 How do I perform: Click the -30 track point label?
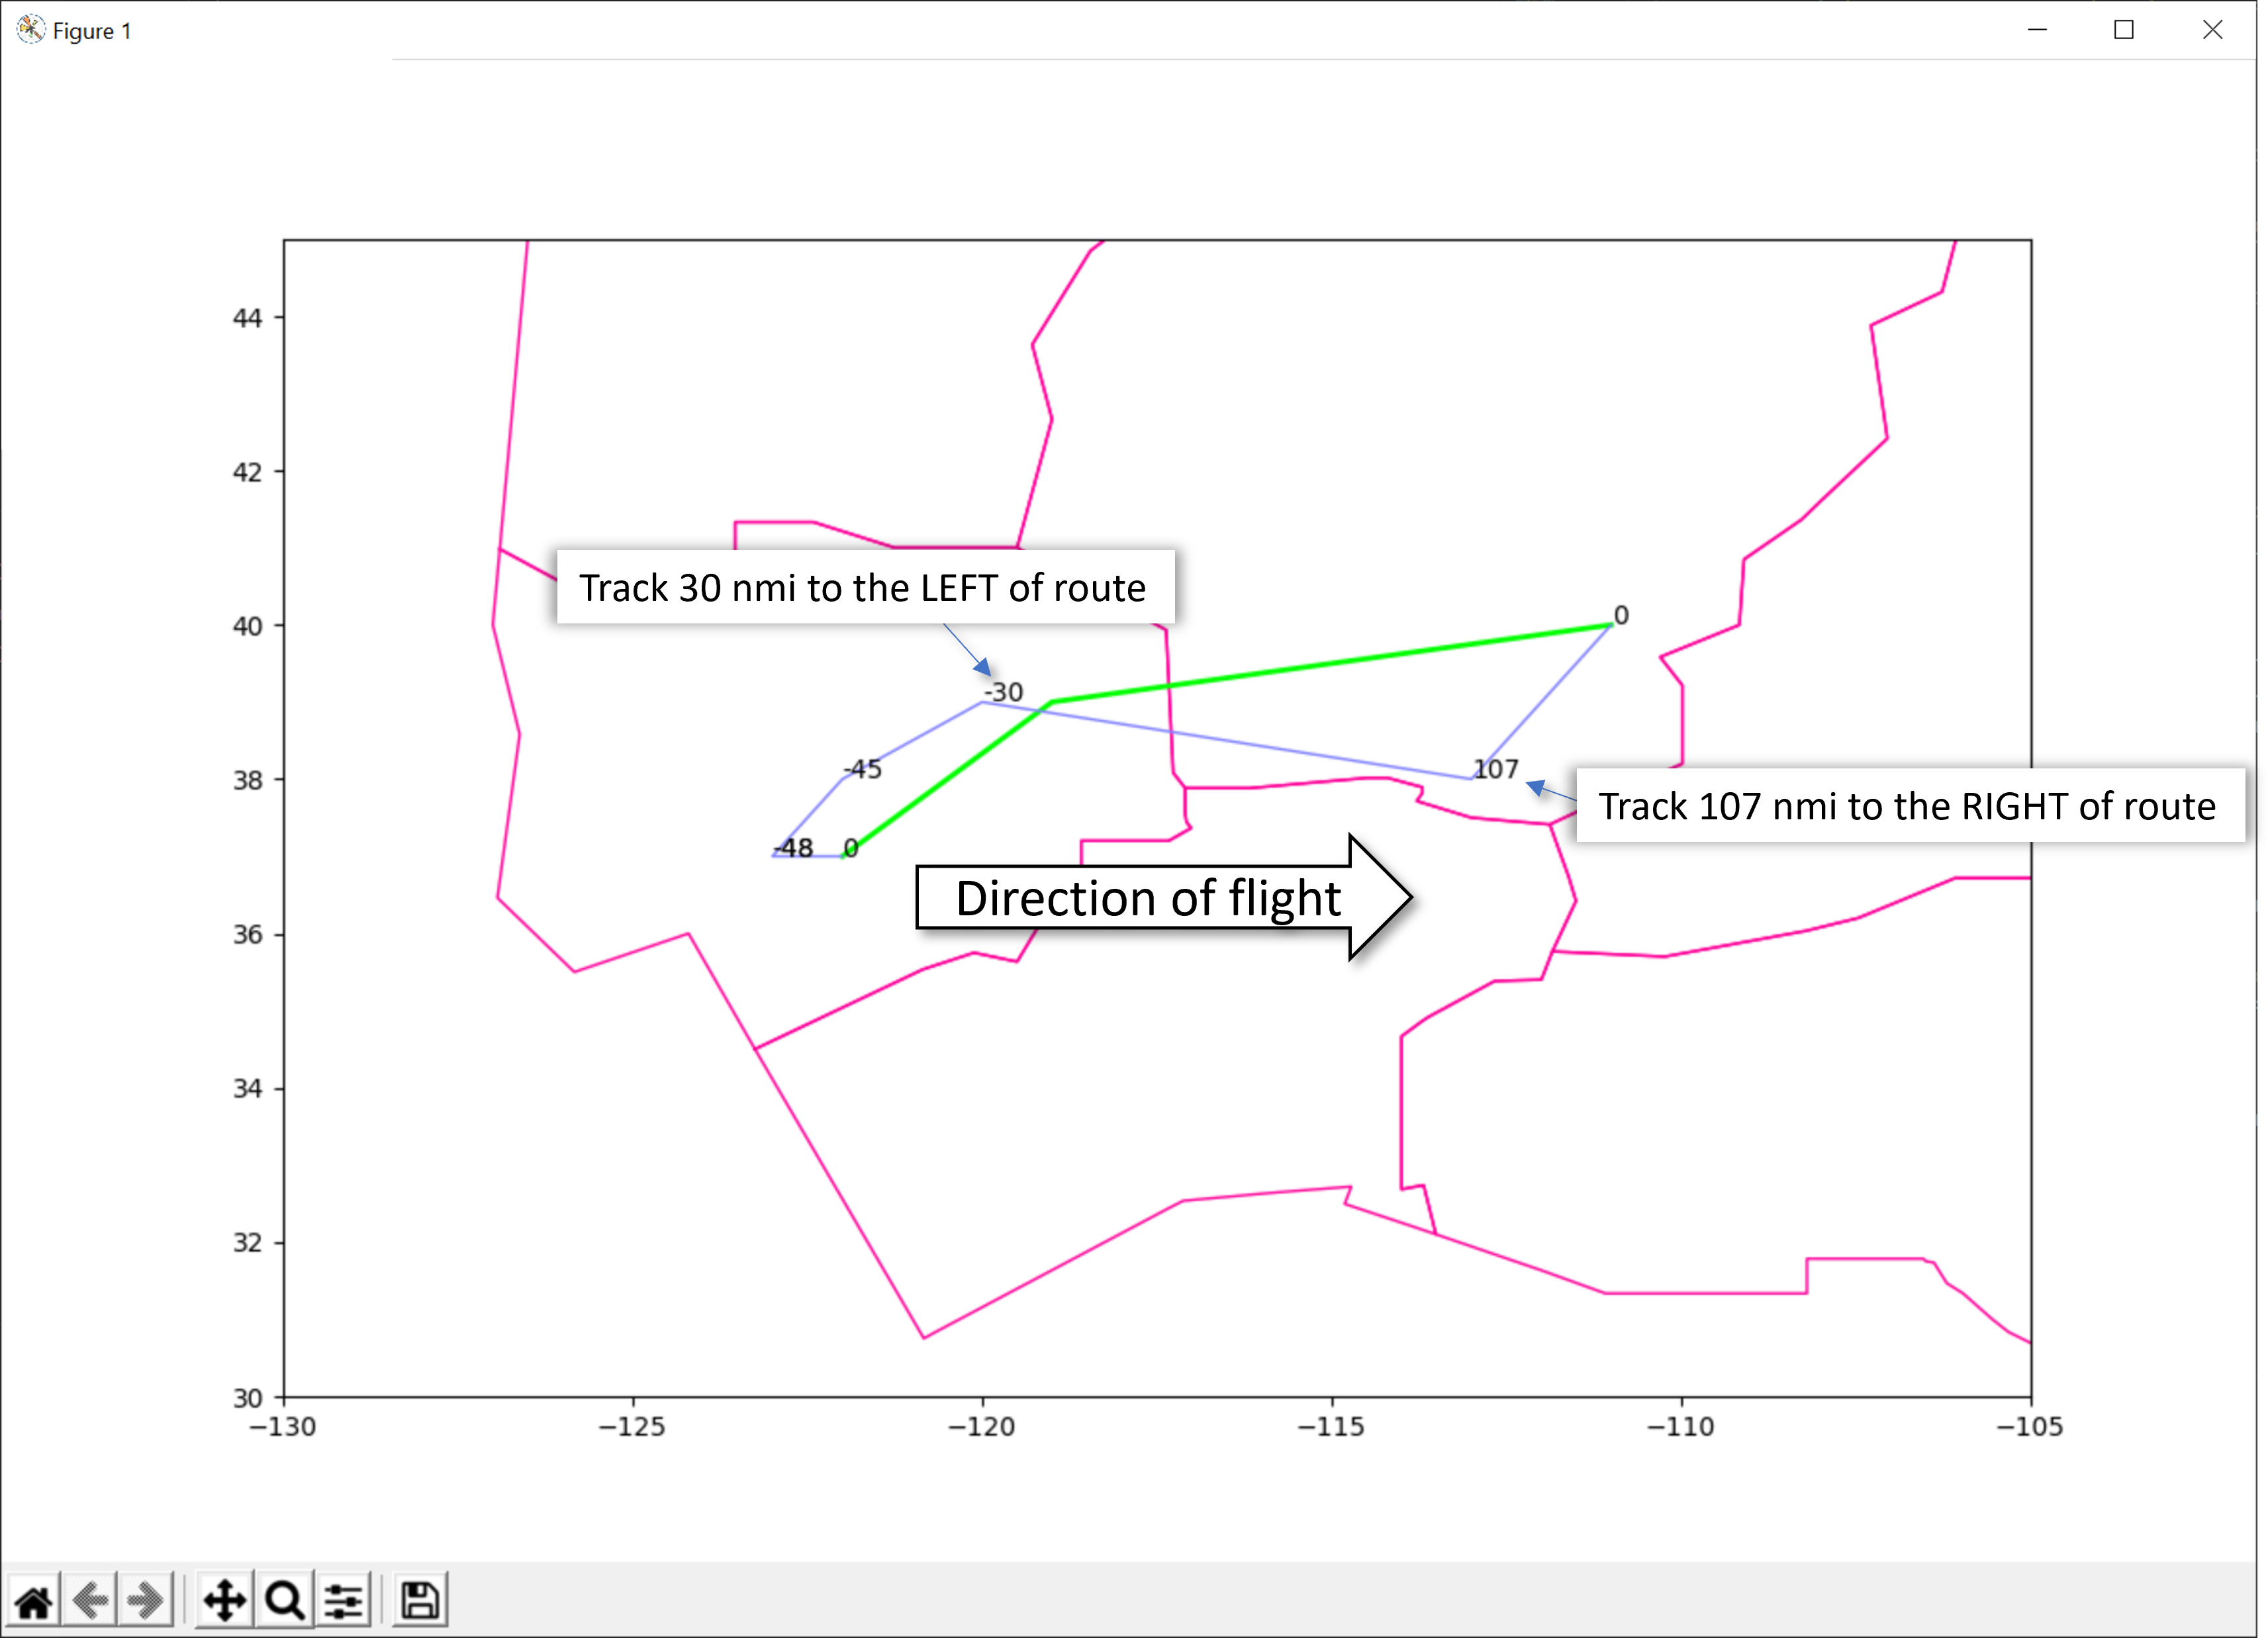click(1004, 692)
